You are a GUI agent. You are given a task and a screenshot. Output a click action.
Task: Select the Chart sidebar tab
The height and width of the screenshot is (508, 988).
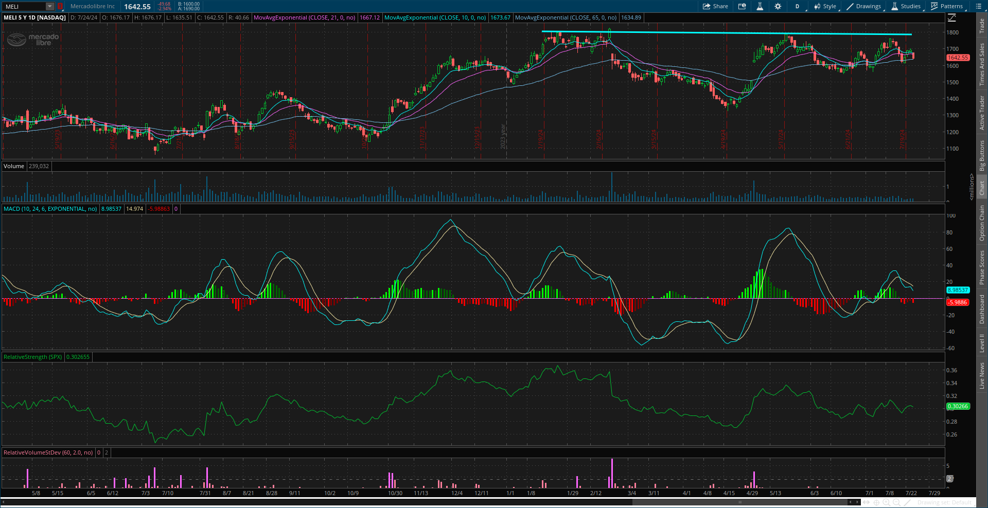982,188
